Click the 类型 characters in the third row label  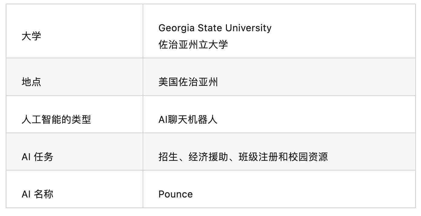pyautogui.click(x=81, y=120)
